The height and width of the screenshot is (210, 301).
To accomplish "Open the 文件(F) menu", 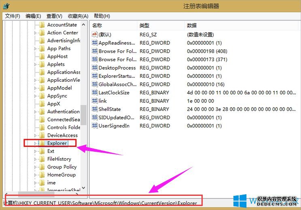I will 13,16.
